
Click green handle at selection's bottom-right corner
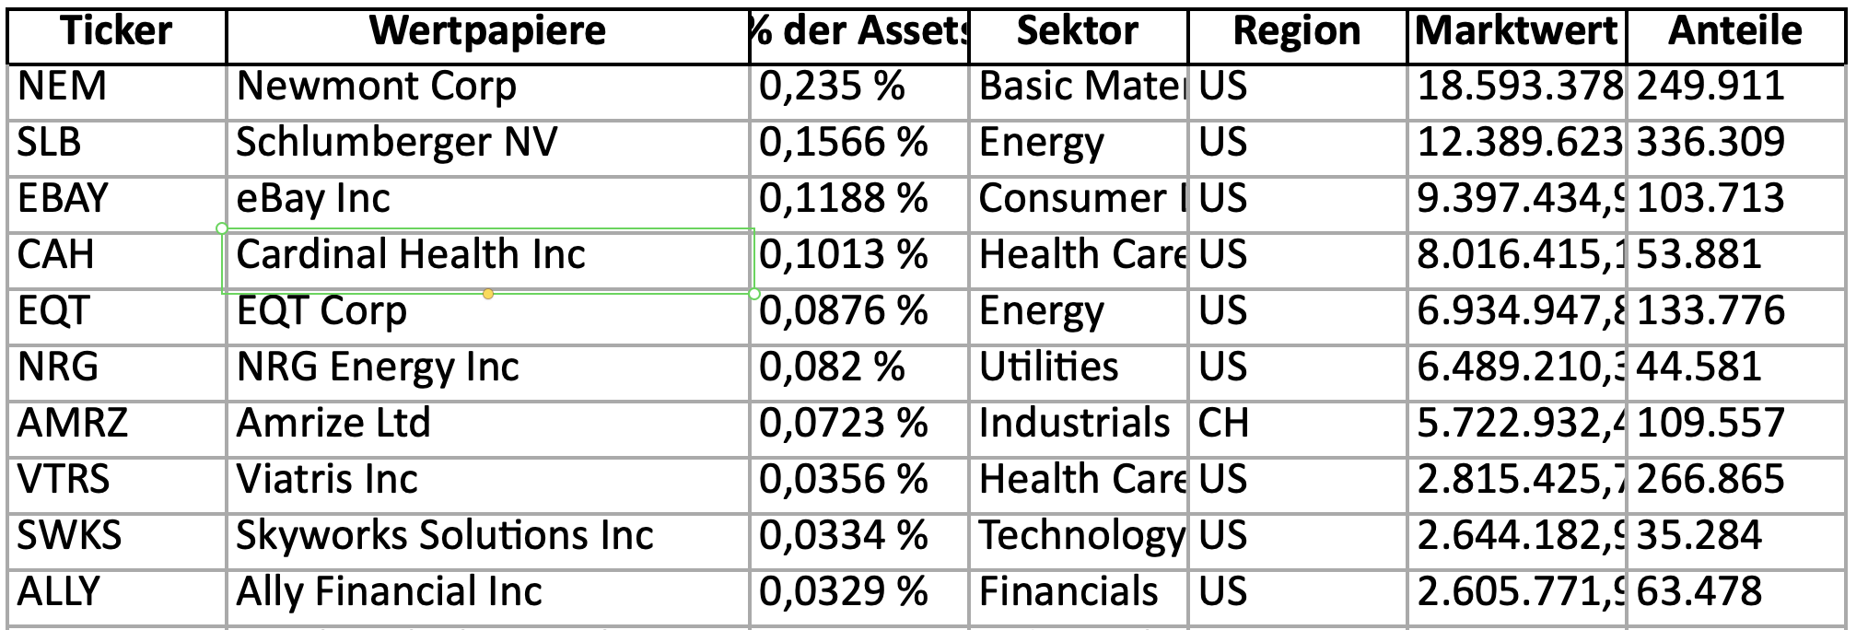tap(754, 294)
